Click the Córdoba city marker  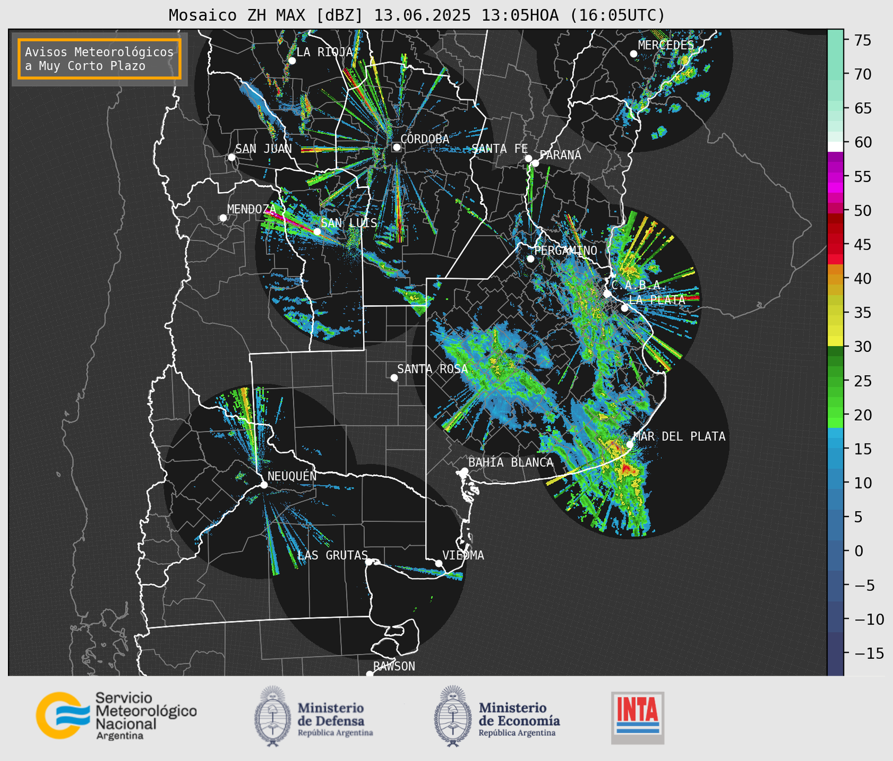(x=396, y=147)
